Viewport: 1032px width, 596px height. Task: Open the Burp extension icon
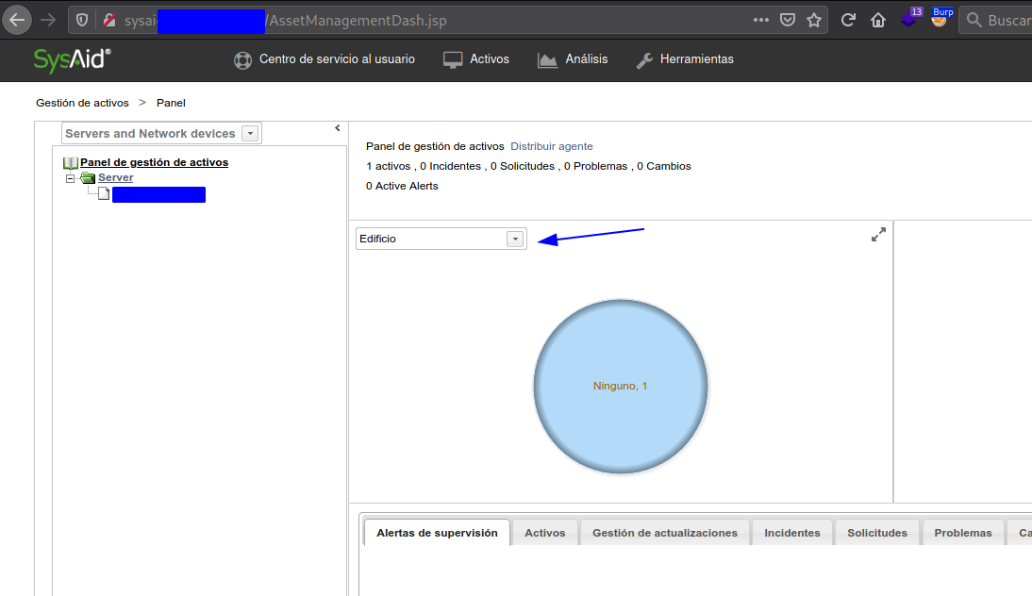(939, 19)
